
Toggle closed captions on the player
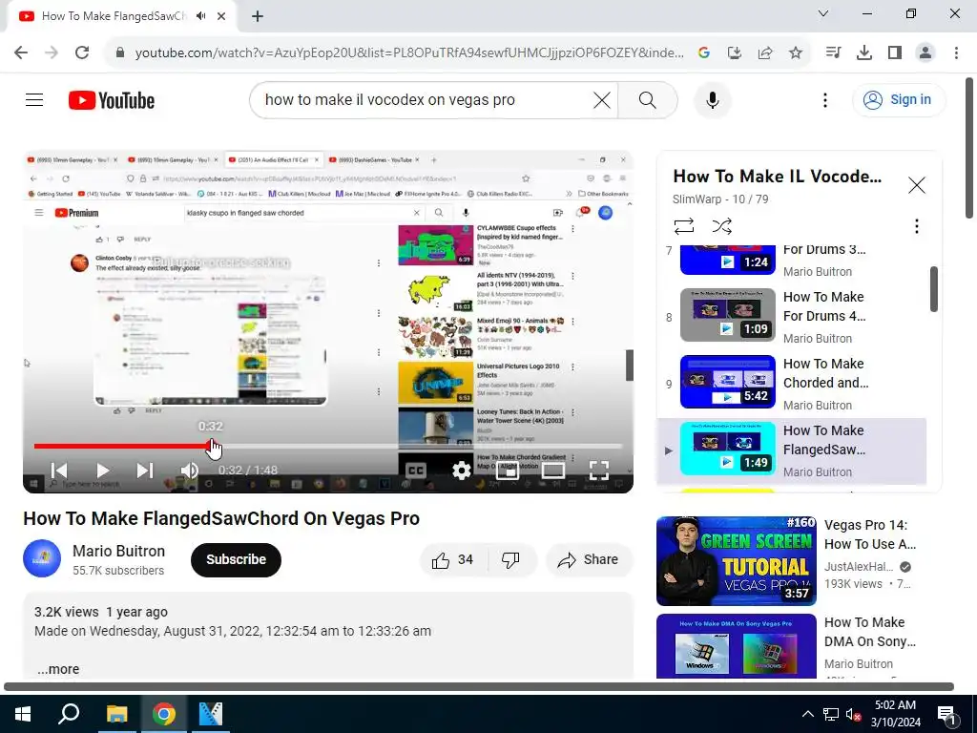(x=416, y=471)
